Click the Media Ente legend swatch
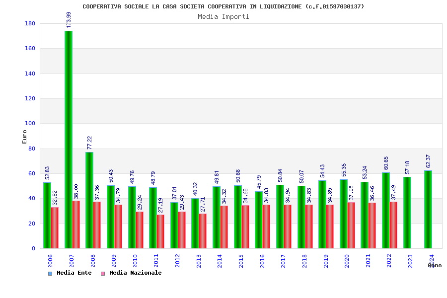The width and height of the screenshot is (447, 298). coord(50,274)
